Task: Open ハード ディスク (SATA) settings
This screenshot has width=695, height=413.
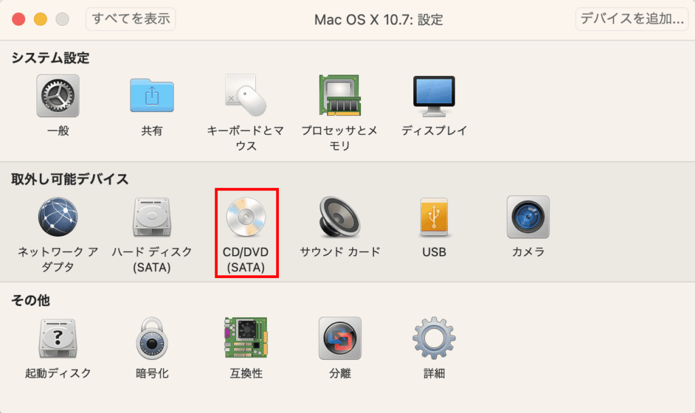Action: pyautogui.click(x=152, y=217)
